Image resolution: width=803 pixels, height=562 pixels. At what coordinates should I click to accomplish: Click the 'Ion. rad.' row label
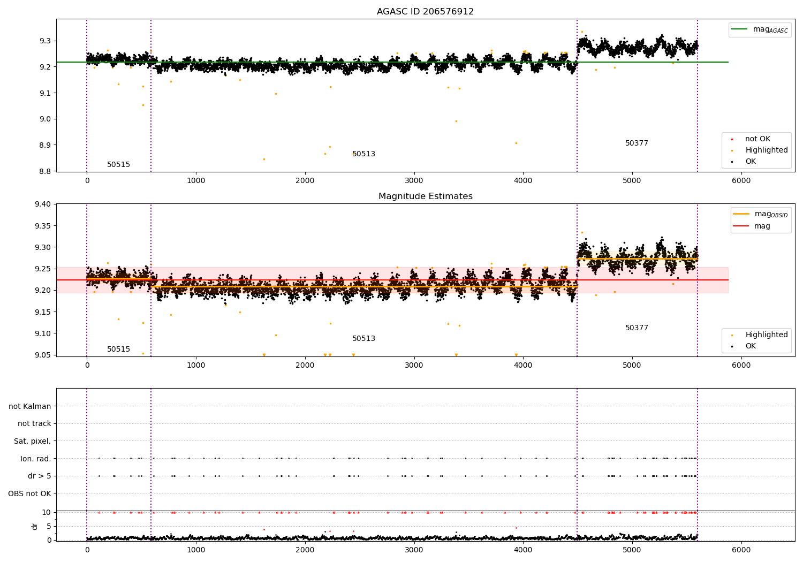pyautogui.click(x=36, y=459)
